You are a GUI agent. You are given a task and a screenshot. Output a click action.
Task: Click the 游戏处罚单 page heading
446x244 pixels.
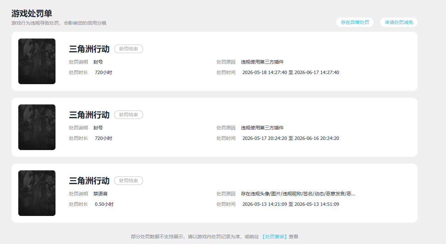pos(32,13)
